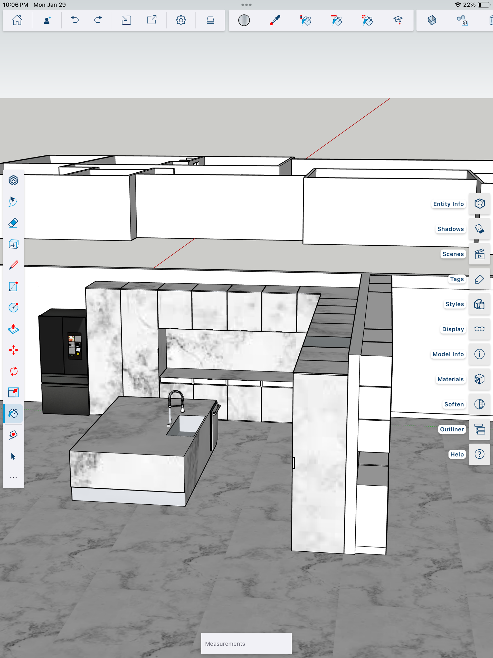The height and width of the screenshot is (658, 493).
Task: Open the Scenes panel
Action: [479, 254]
